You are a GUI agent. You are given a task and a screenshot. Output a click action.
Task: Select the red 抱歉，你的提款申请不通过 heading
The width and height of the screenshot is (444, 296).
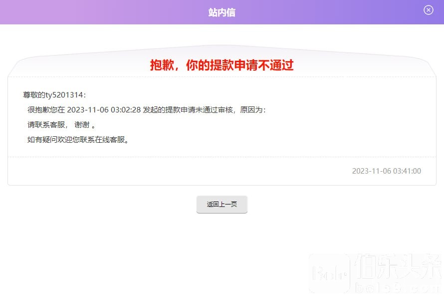tap(222, 65)
